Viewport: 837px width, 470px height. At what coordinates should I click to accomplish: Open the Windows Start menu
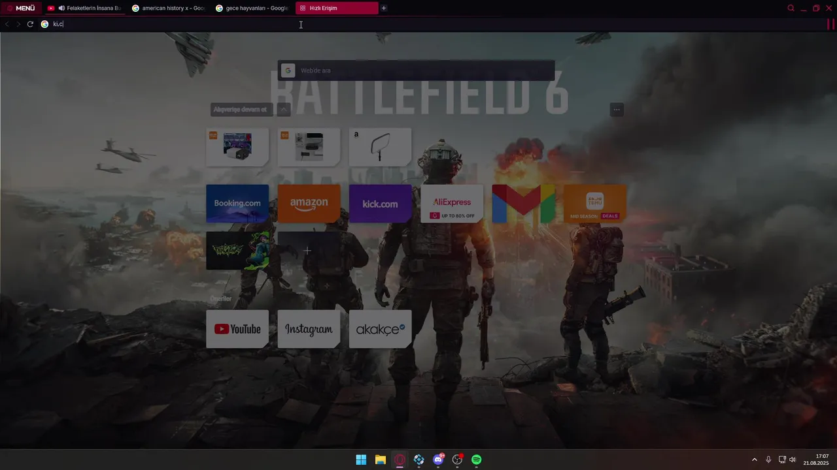coord(361,460)
